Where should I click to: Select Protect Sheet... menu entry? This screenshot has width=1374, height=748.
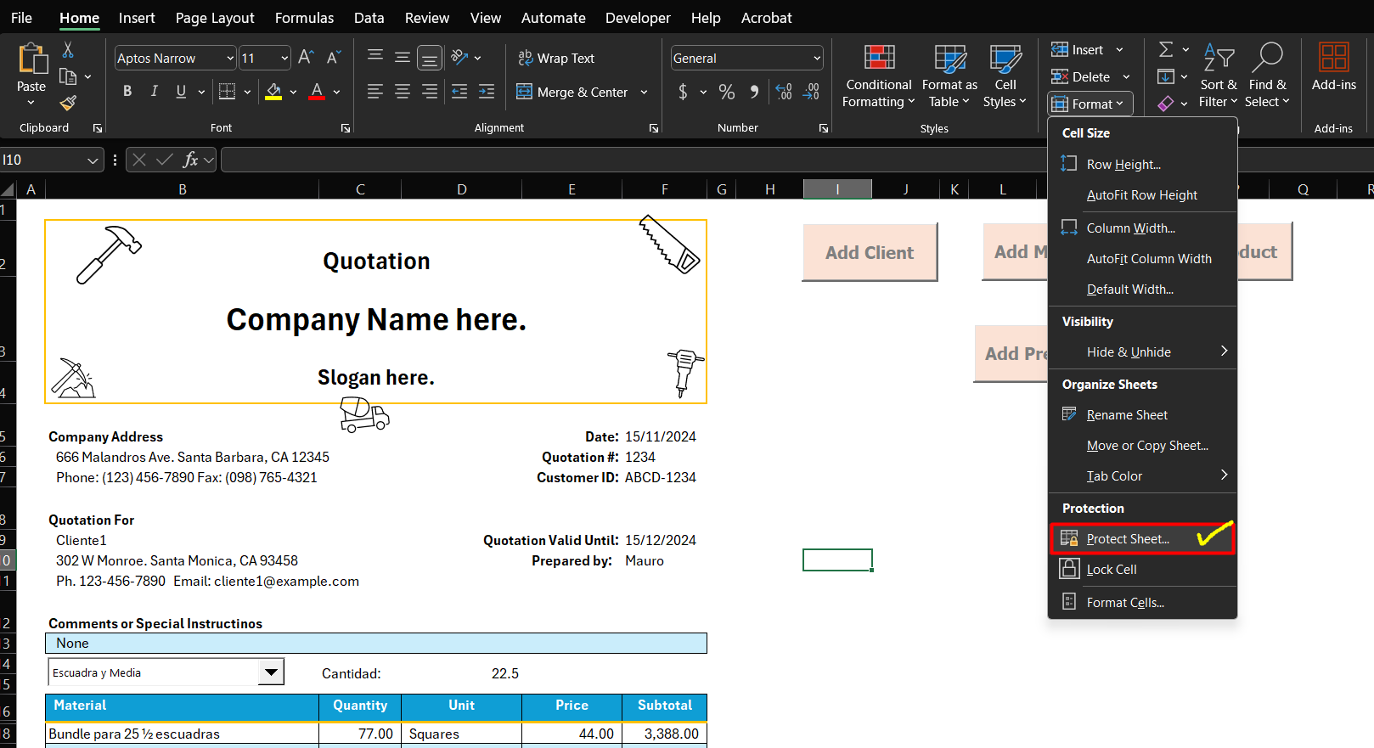tap(1141, 539)
